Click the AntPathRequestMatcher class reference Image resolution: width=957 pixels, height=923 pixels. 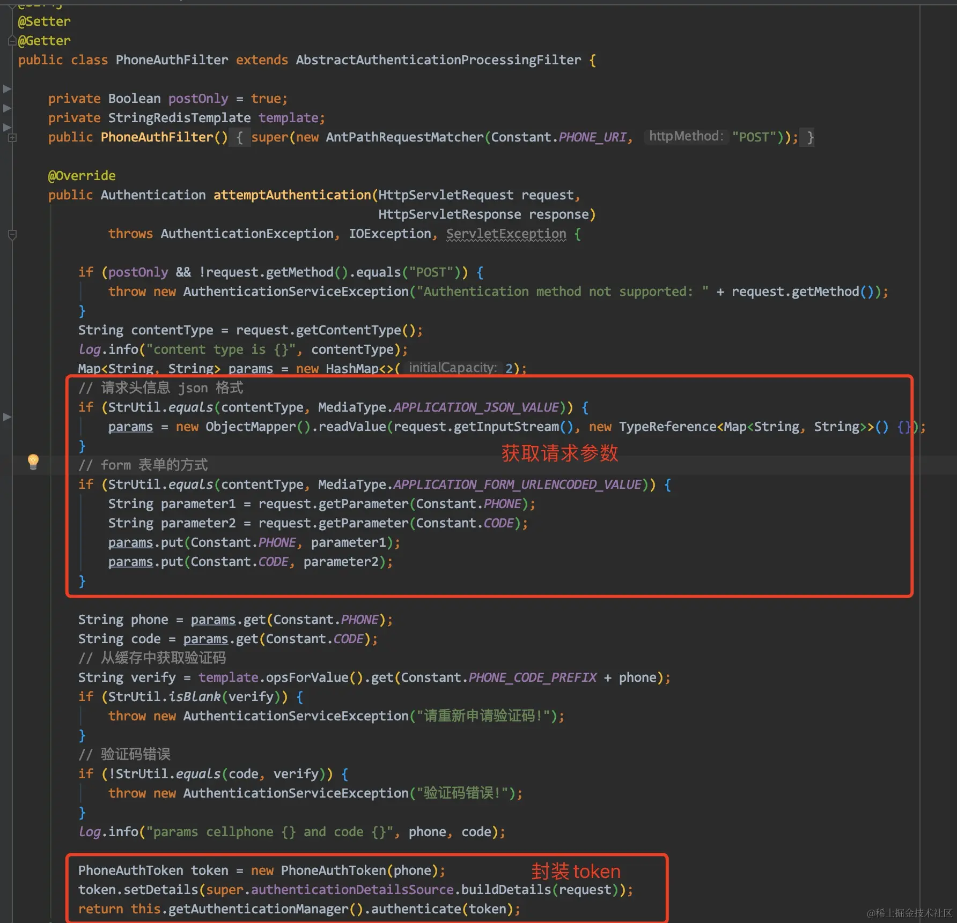click(404, 137)
